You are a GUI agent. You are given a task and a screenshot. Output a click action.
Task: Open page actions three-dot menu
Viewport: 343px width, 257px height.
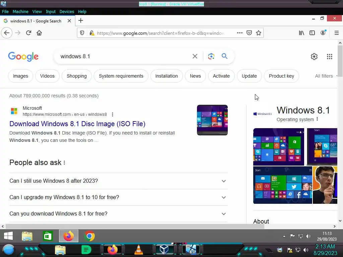click(x=240, y=33)
